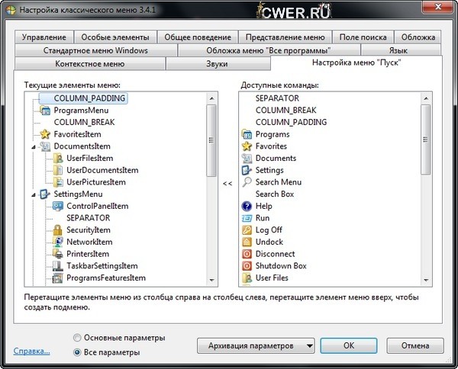Select Search Box in available commands
Viewport: 458px width, 369px height.
tap(275, 194)
